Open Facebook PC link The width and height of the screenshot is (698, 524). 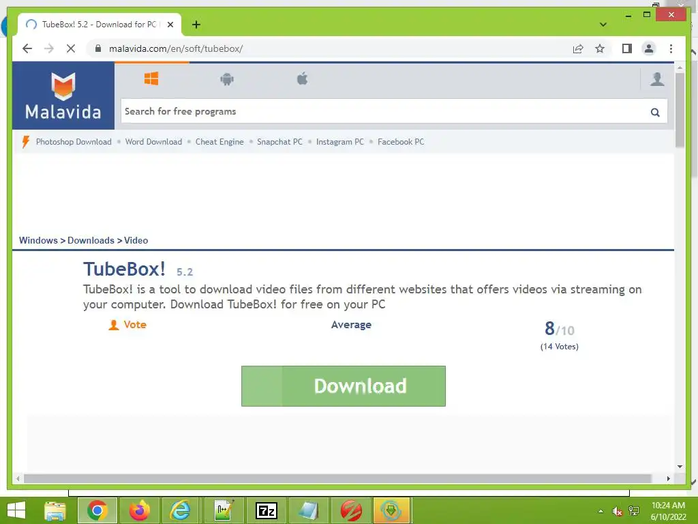click(x=401, y=142)
